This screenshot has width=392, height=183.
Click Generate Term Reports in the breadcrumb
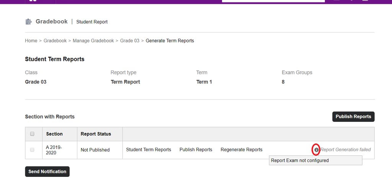170,41
